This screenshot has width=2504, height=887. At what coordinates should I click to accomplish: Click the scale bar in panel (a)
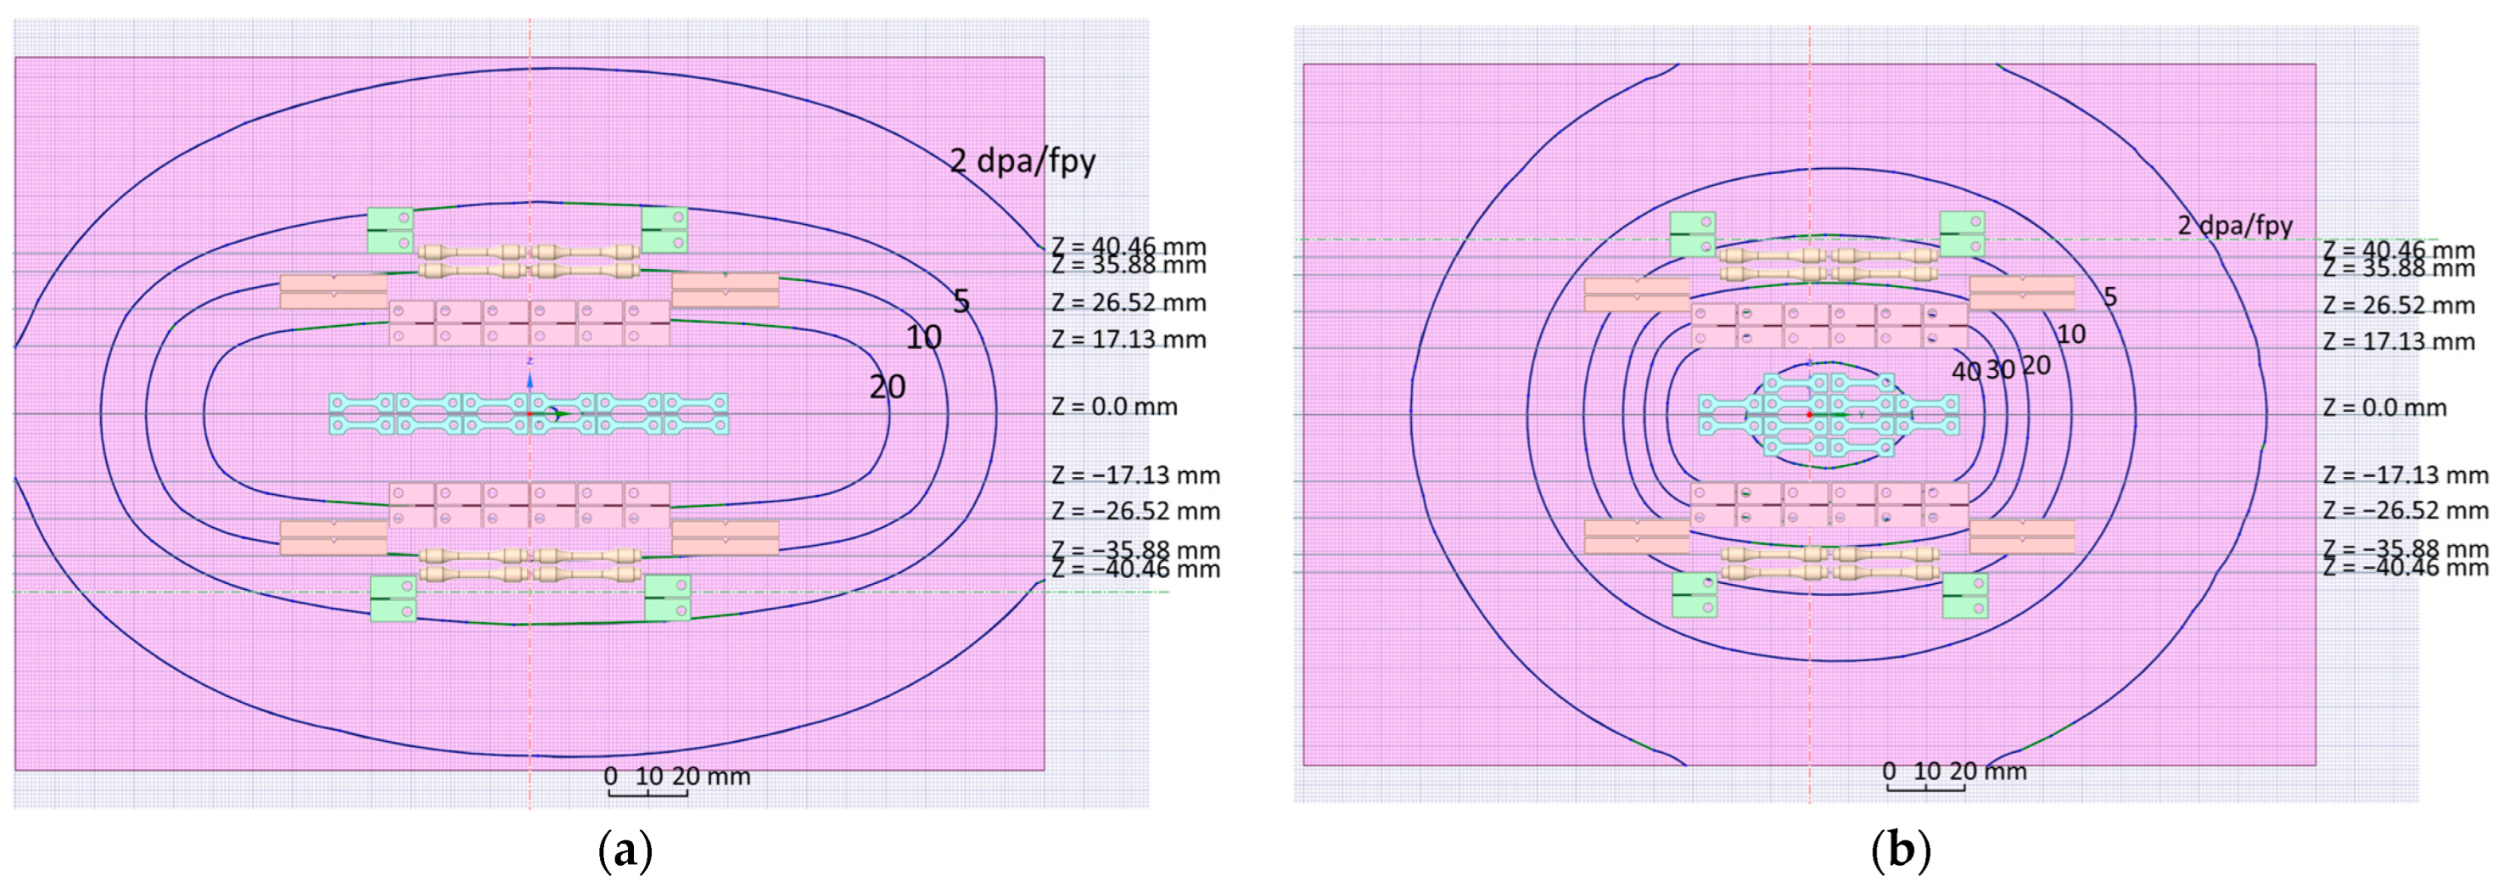point(647,792)
